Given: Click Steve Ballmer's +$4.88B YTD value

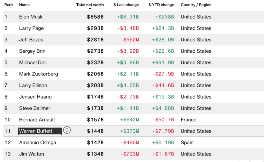Looking at the screenshot, I should point(163,108).
